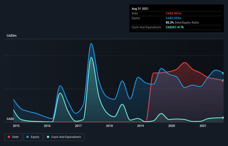228x146 pixels.
Task: Click the 2017 x-axis label
Action: [x=78, y=126]
